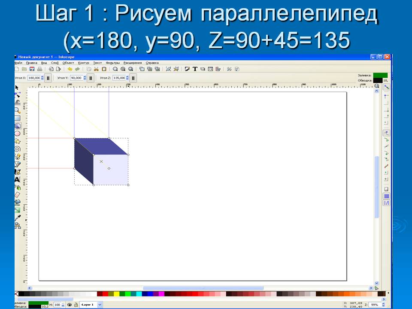Click the Undo arrow icon

[x=70, y=69]
